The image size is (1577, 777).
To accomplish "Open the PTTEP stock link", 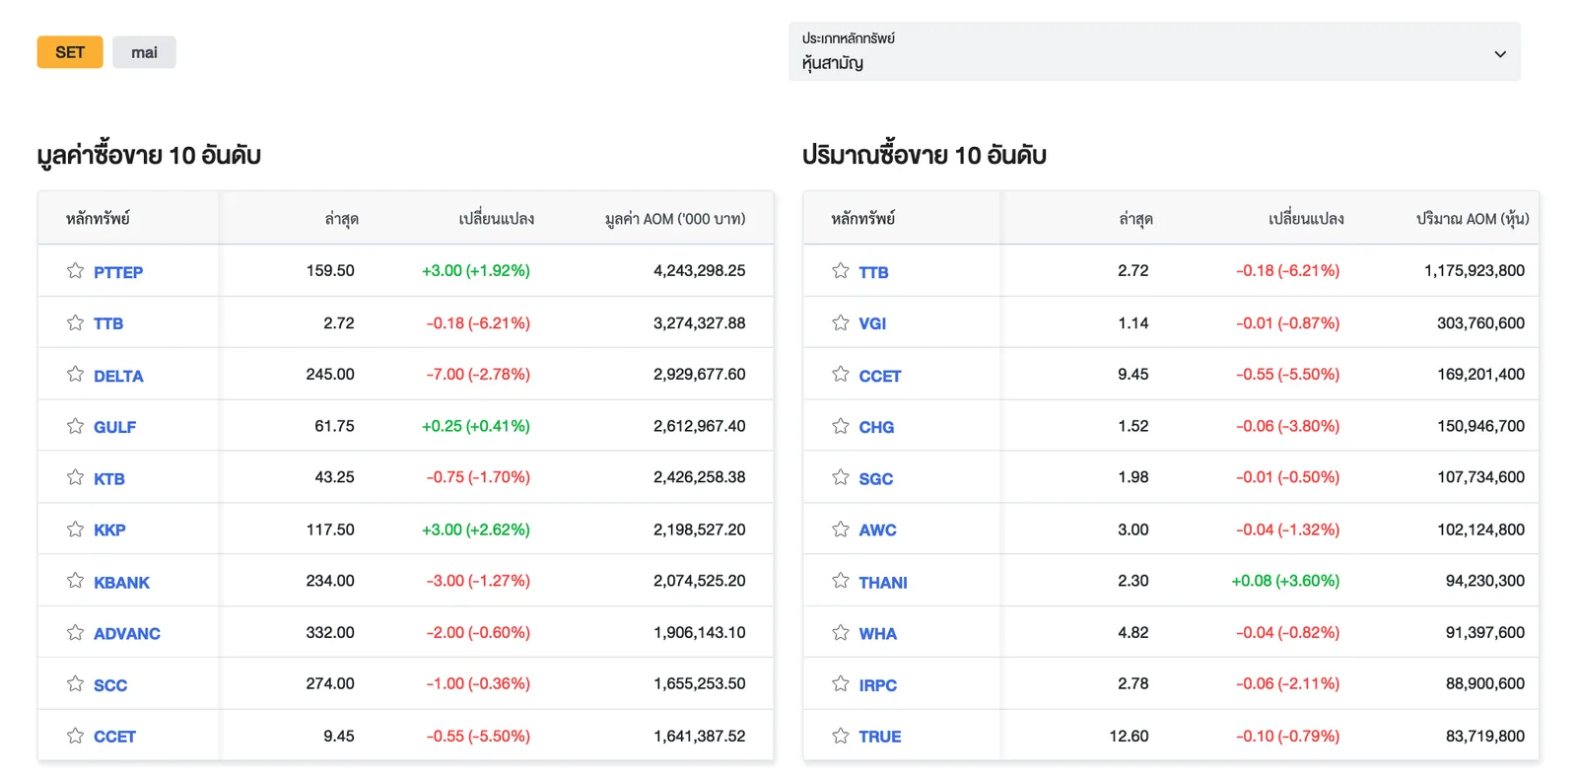I will click(118, 272).
